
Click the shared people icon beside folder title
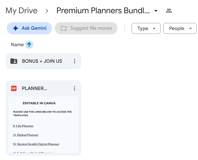[x=169, y=11]
